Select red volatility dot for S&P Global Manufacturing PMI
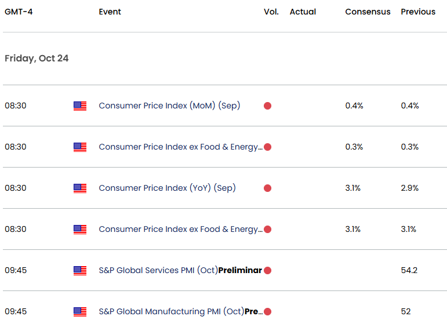447x327 pixels. click(267, 312)
